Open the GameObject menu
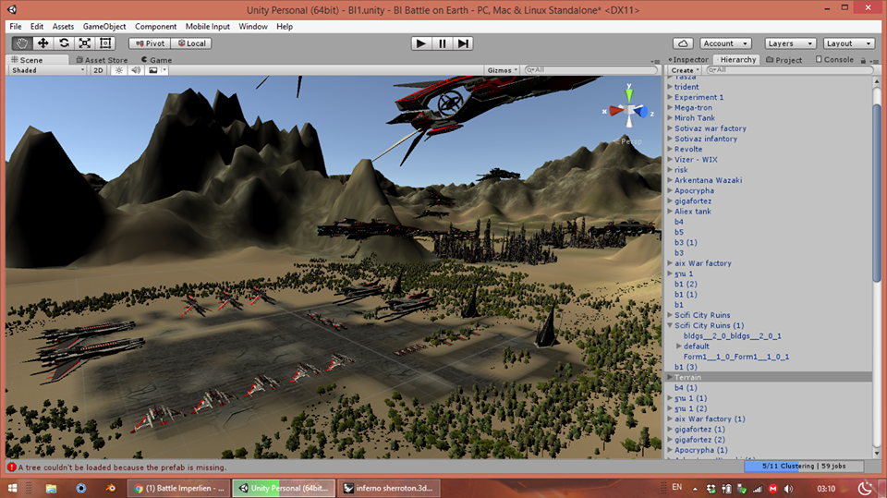This screenshot has width=887, height=498. pyautogui.click(x=104, y=27)
